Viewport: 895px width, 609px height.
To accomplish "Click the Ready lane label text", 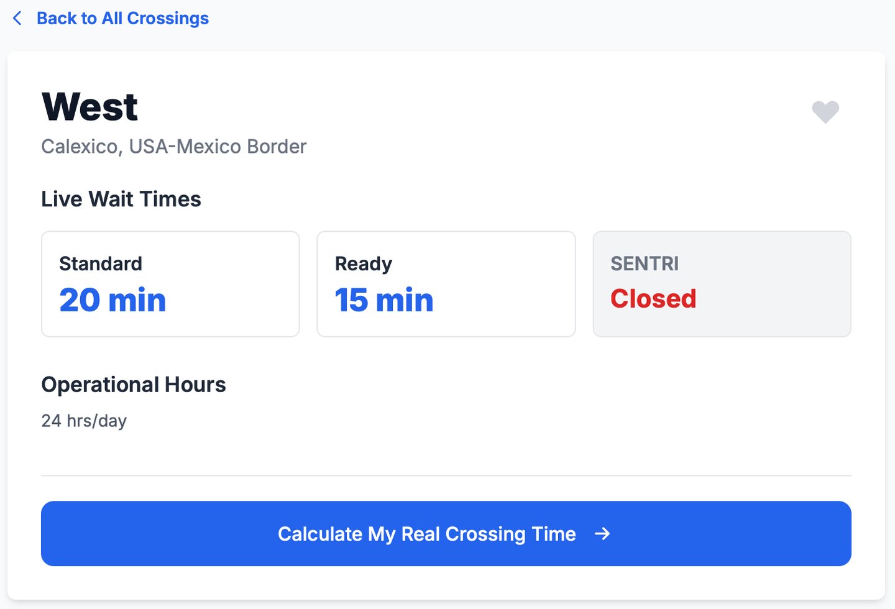I will [x=364, y=263].
